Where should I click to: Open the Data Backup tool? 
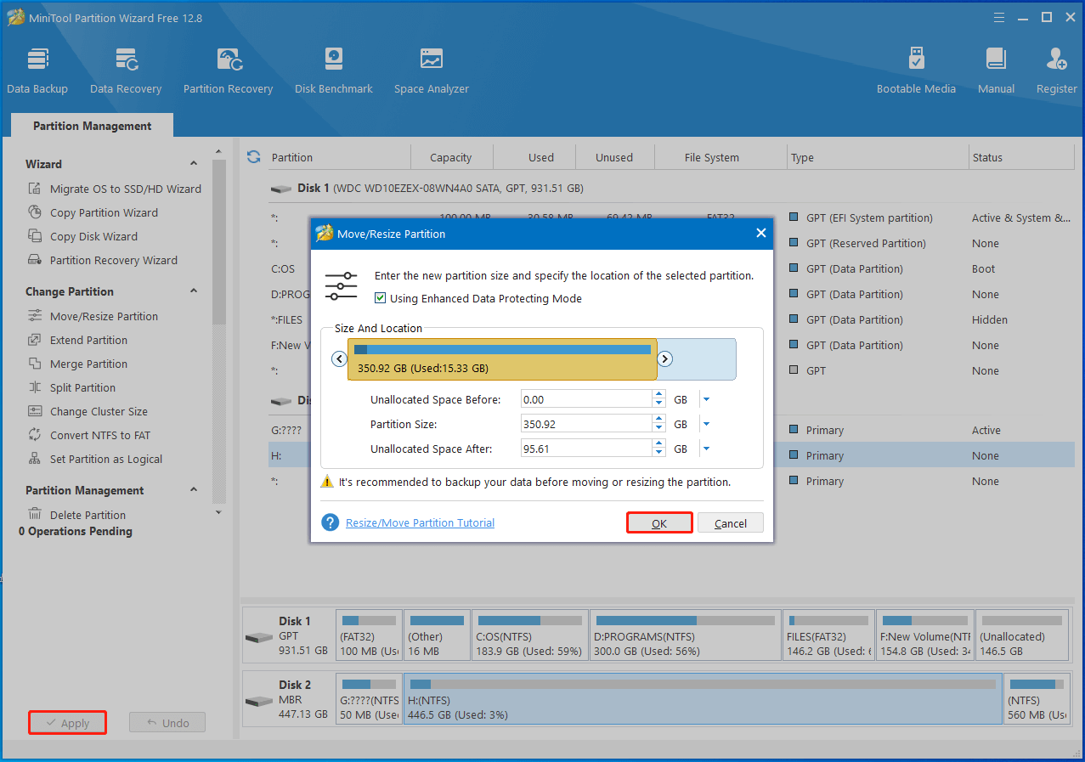[x=37, y=70]
